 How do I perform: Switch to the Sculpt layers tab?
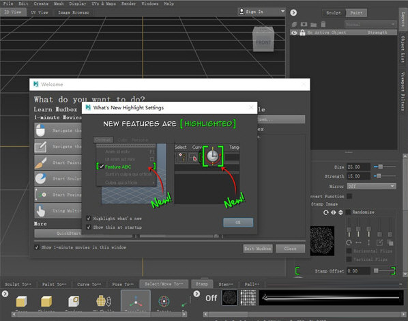coord(334,13)
